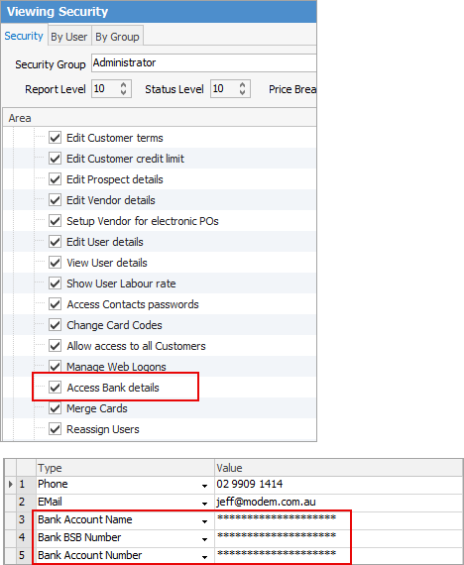Screen dimensions: 464x565
Task: Click the masked Bank Account Name value
Action: tap(277, 518)
